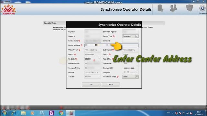This screenshot has height=116, width=207.
Task: Select the Enrolment Agency field
Action: (130, 32)
